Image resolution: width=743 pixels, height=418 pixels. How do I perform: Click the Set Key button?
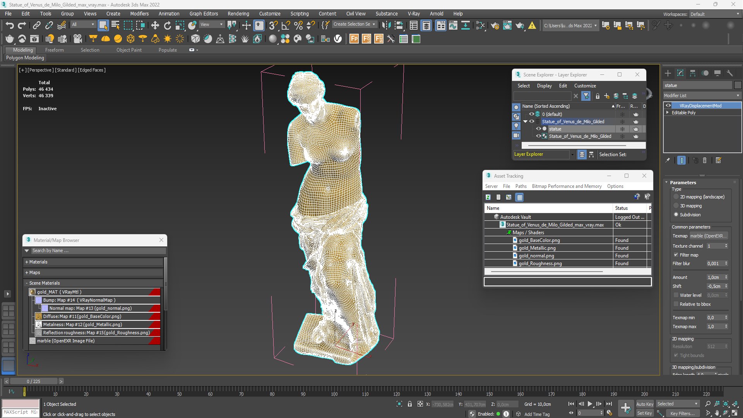pos(645,413)
